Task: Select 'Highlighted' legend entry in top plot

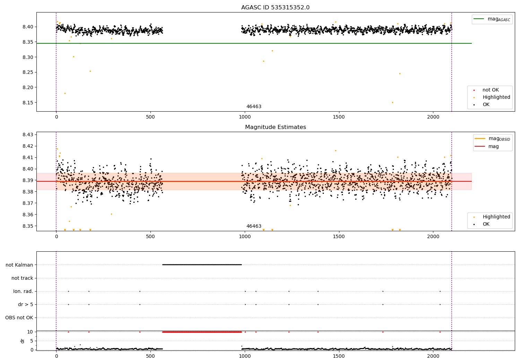Action: pyautogui.click(x=496, y=97)
